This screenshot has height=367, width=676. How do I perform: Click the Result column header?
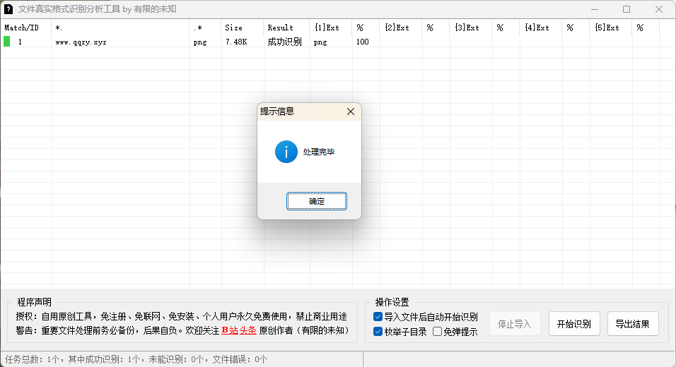280,28
